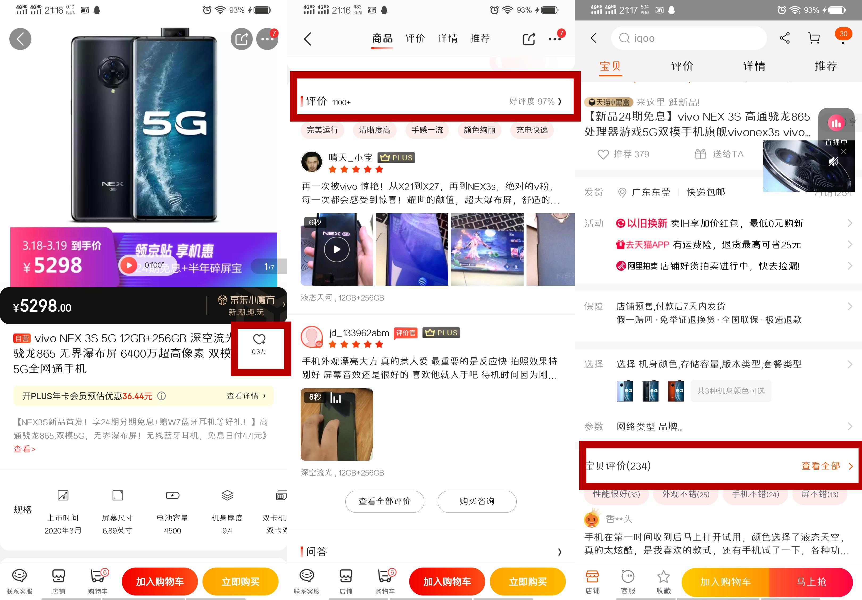This screenshot has height=600, width=862.
Task: Select 颜色绚丽 review tag
Action: [x=479, y=130]
